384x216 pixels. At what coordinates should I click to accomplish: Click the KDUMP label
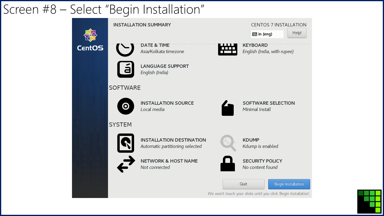pos(251,140)
